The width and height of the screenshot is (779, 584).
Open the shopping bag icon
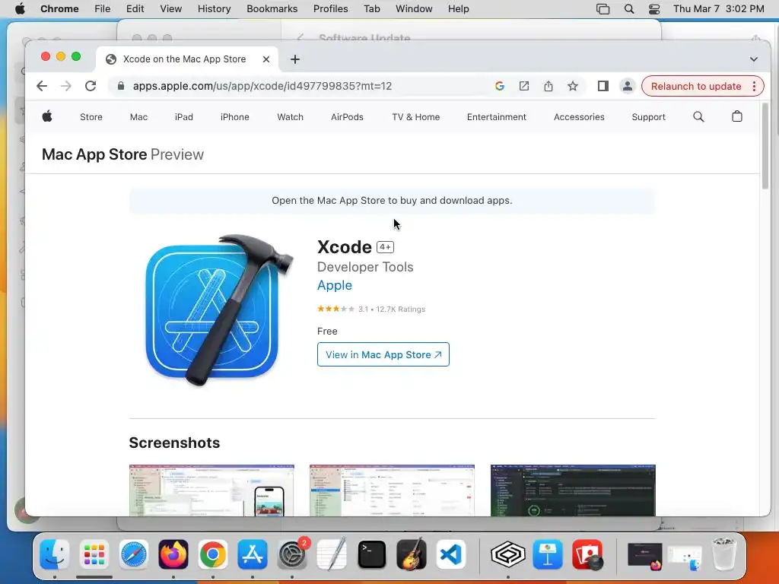[x=736, y=116]
